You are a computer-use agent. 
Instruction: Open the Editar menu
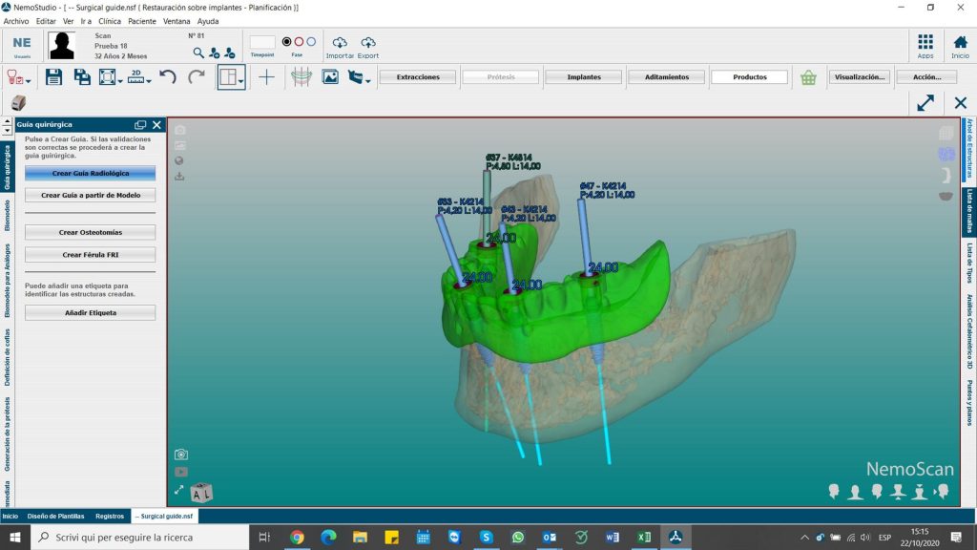tap(46, 21)
